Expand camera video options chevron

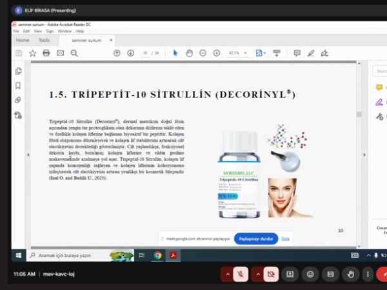257,274
